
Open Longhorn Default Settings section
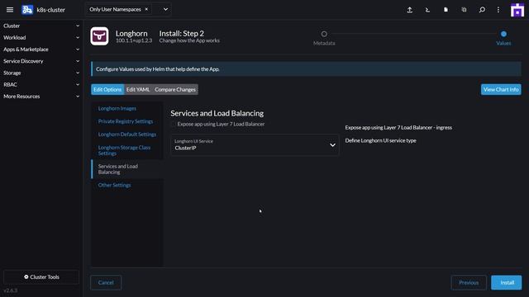pos(127,134)
